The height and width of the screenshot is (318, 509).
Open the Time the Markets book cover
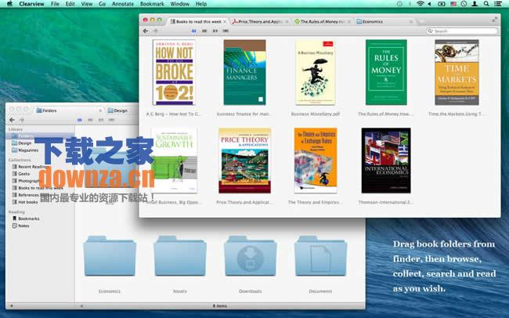coord(457,73)
